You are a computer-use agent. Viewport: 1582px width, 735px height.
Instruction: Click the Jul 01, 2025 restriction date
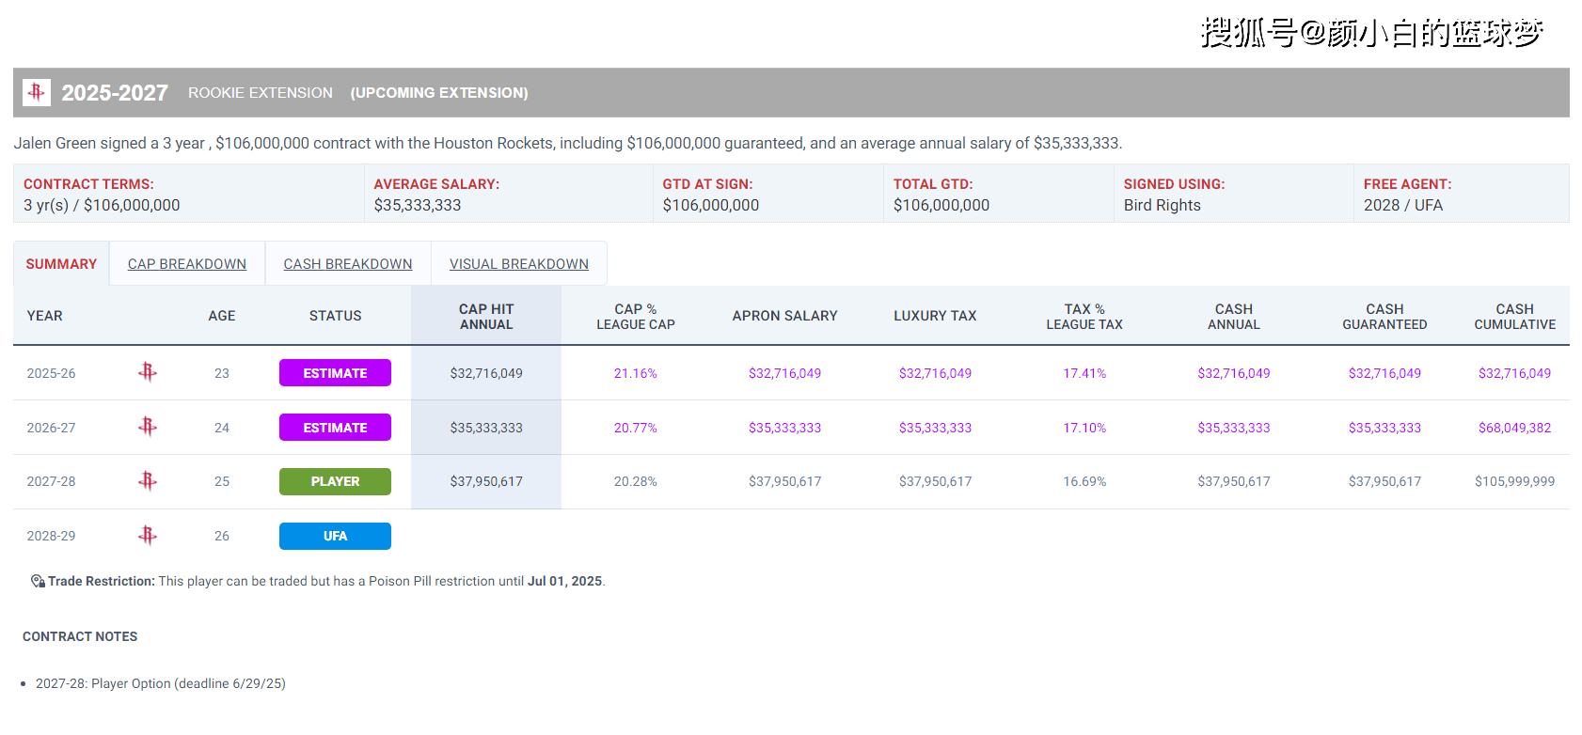(x=564, y=581)
